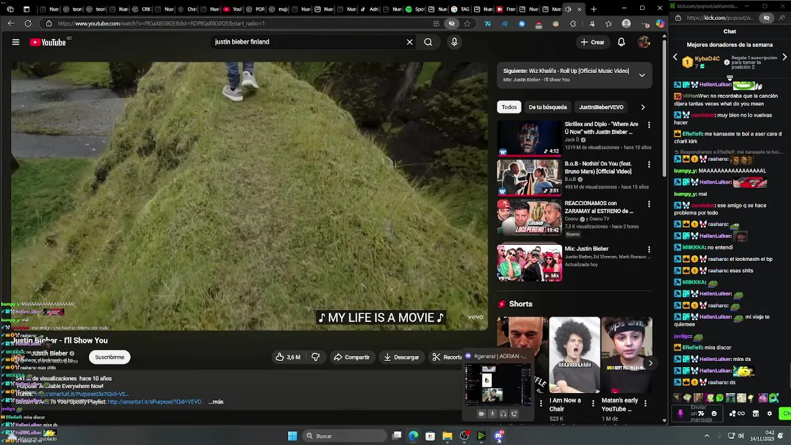Switch to the TAG browser tab
791x445 pixels.
click(461, 9)
